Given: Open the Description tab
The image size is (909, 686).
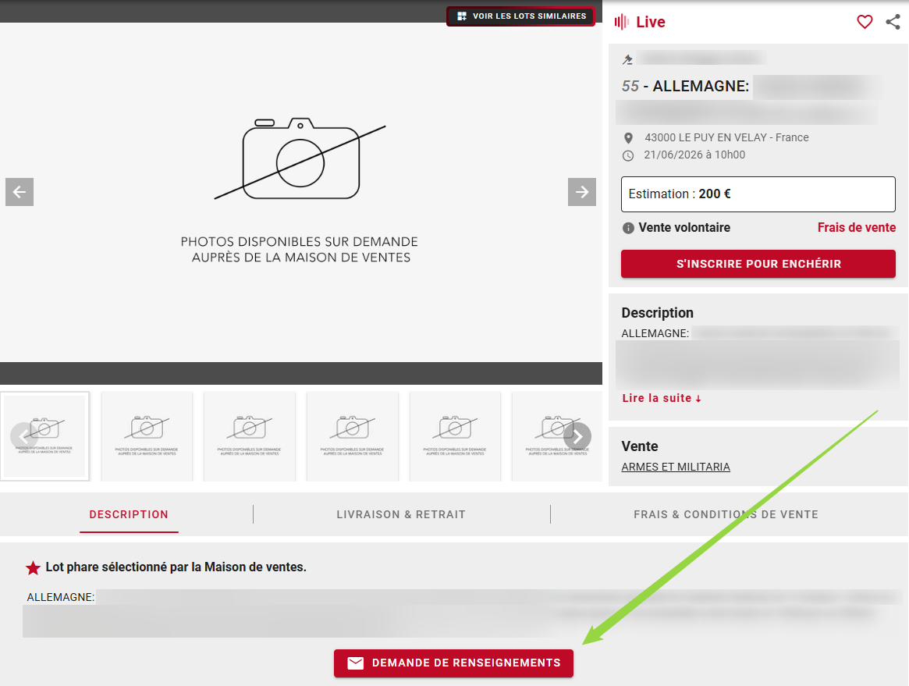Looking at the screenshot, I should point(129,514).
